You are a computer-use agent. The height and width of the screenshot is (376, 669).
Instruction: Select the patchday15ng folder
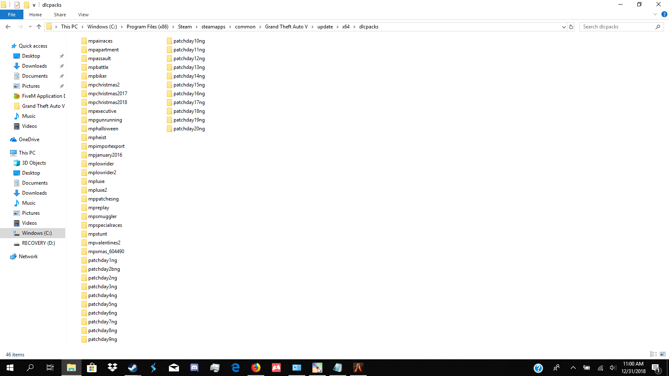(186, 85)
